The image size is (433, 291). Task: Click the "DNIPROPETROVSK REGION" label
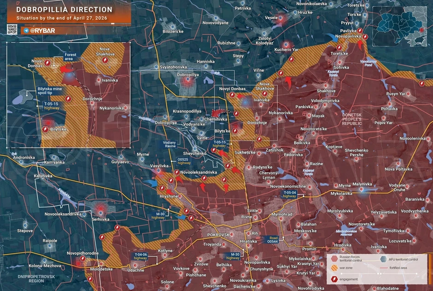pyautogui.click(x=36, y=279)
